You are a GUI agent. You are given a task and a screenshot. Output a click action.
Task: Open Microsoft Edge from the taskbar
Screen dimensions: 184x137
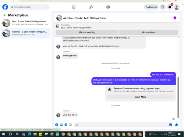point(29,134)
